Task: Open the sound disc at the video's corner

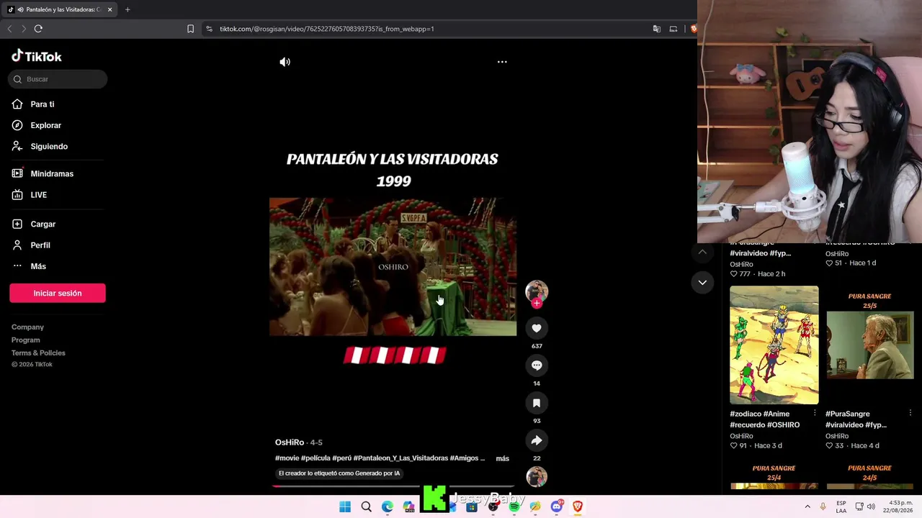Action: pos(537,476)
